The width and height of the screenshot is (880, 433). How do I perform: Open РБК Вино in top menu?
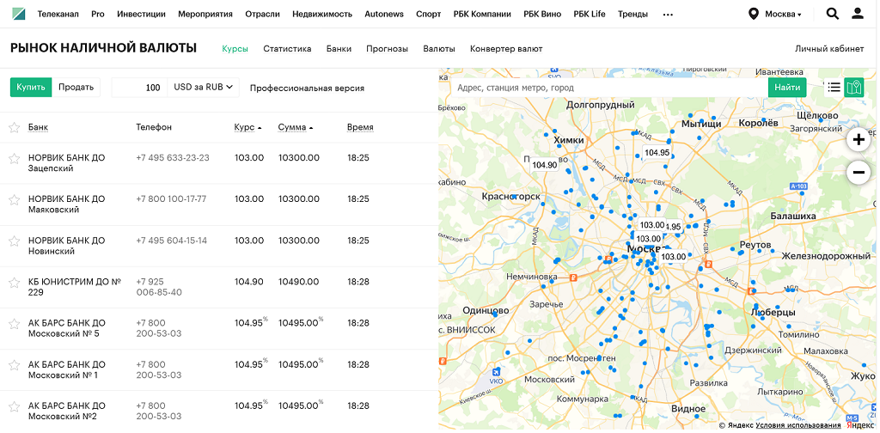coord(542,14)
